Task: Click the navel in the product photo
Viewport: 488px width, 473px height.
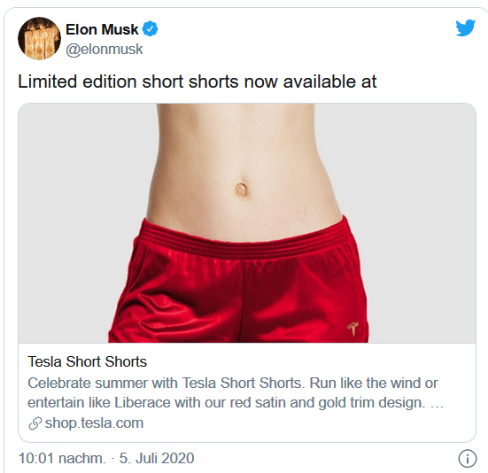Action: [x=241, y=189]
